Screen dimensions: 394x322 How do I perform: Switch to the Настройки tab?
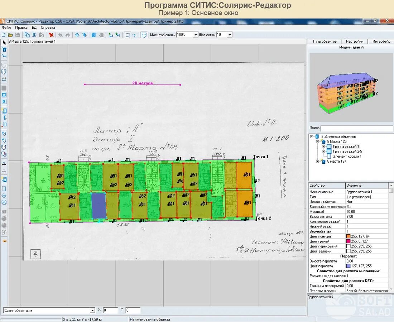click(355, 41)
